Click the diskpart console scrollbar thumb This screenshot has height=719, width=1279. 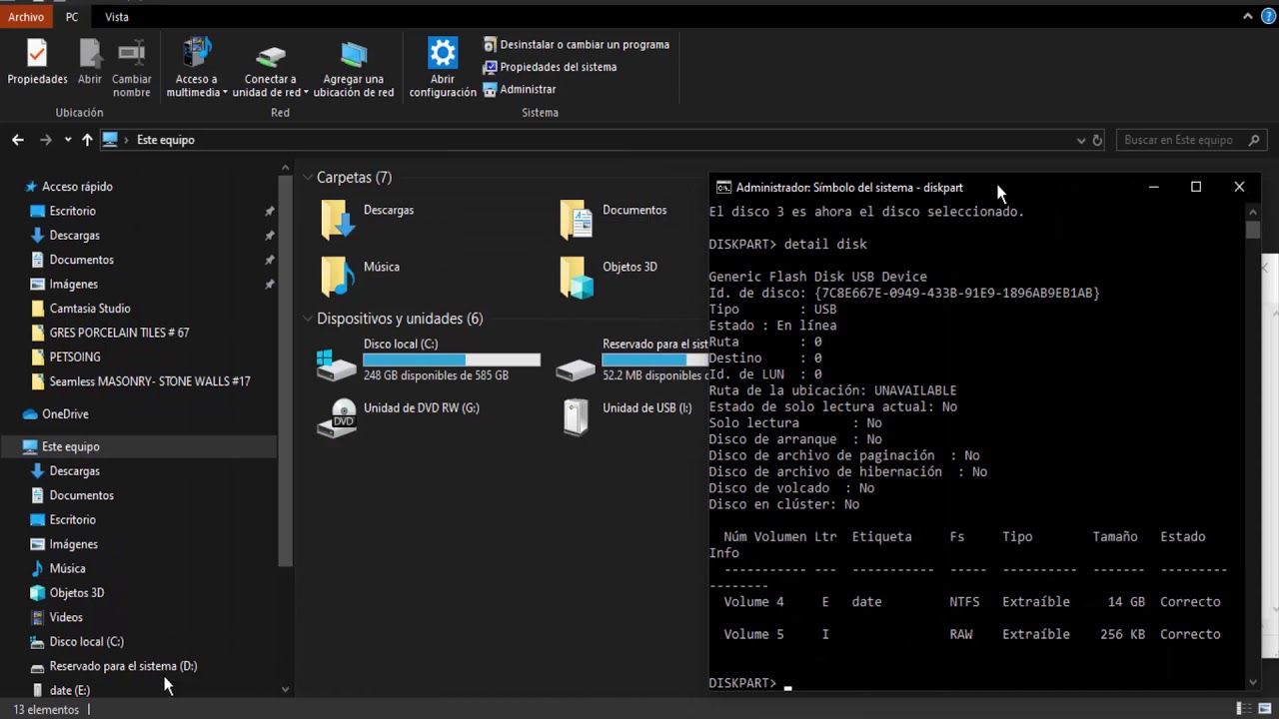click(x=1253, y=230)
